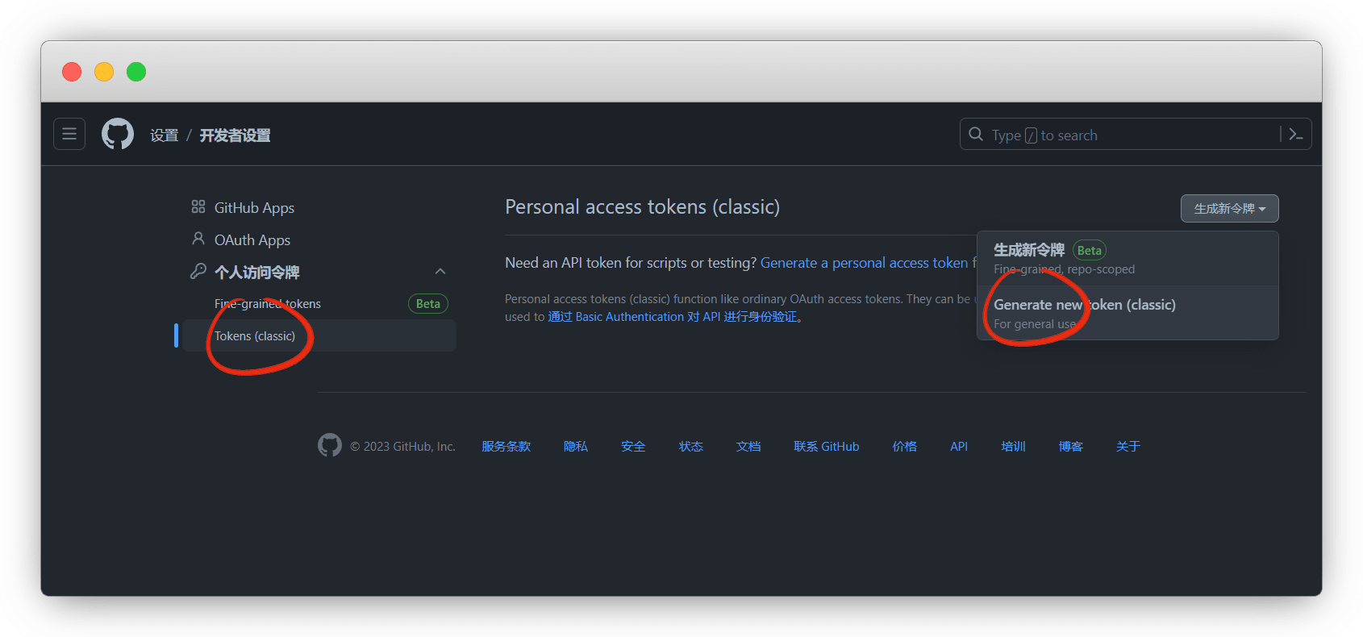The width and height of the screenshot is (1363, 637).
Task: Click the GitHub Apps grid icon
Action: click(198, 207)
